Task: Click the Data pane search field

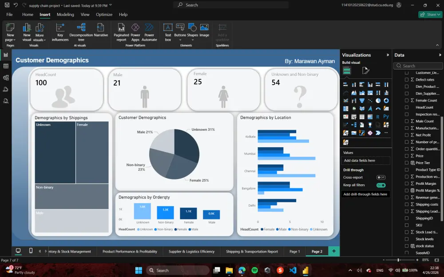Action: [418, 66]
